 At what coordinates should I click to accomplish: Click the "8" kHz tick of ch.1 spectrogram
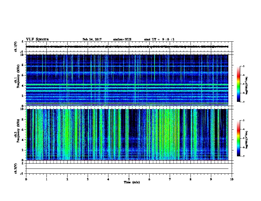[23, 65]
